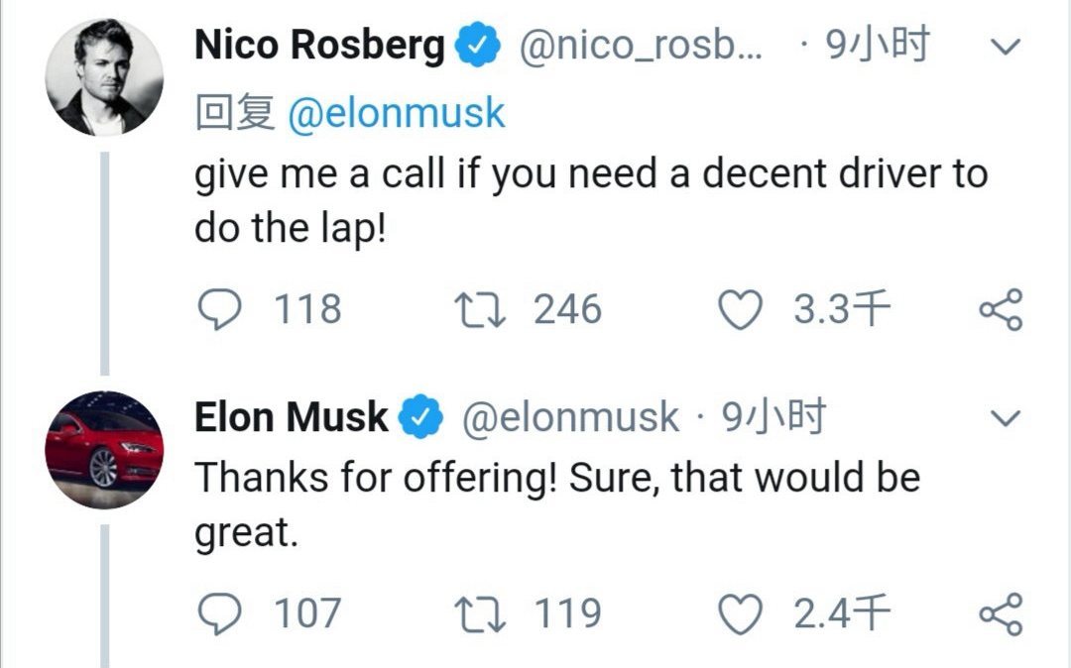Open Nico Rosberg's profile picture
This screenshot has width=1071, height=668.
pos(104,77)
